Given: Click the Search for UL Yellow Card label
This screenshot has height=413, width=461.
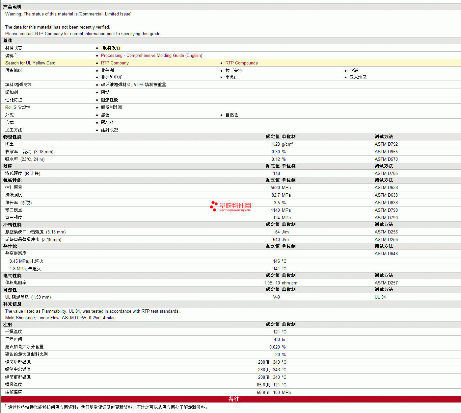Looking at the screenshot, I should click(30, 63).
